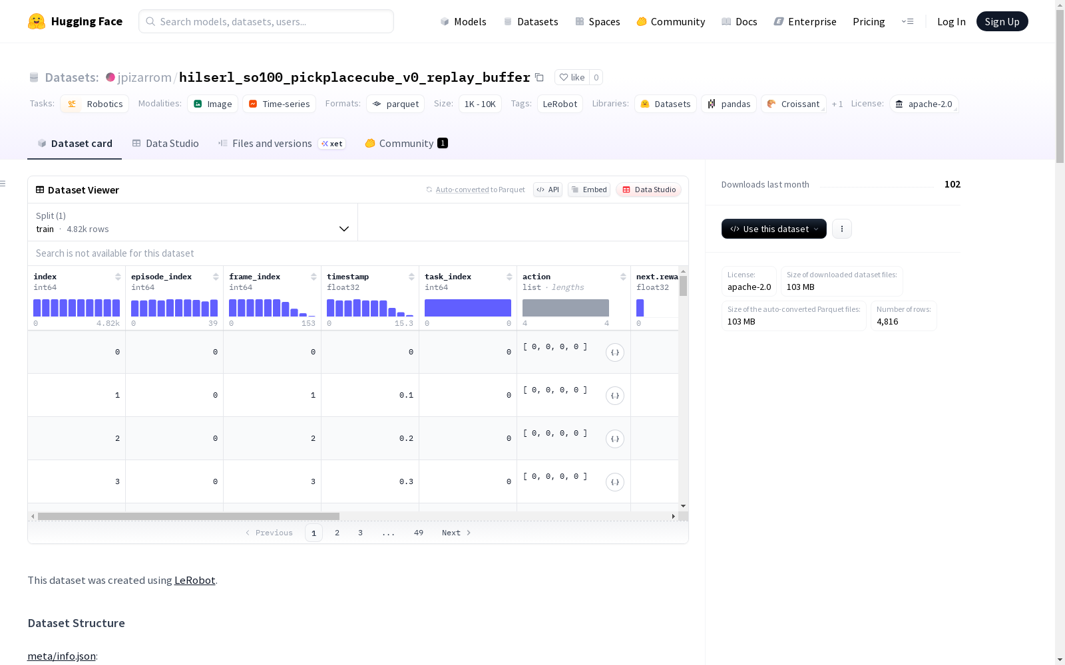Screen dimensions: 1065x665
Task: Click the Time-series modality tag
Action: pos(280,104)
